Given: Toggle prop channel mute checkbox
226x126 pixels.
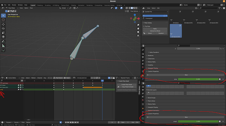Looking at the screenshot, I should (x=21, y=90).
